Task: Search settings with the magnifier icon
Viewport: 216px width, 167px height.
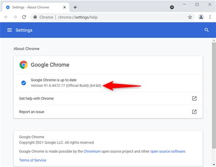Action: coord(206,30)
